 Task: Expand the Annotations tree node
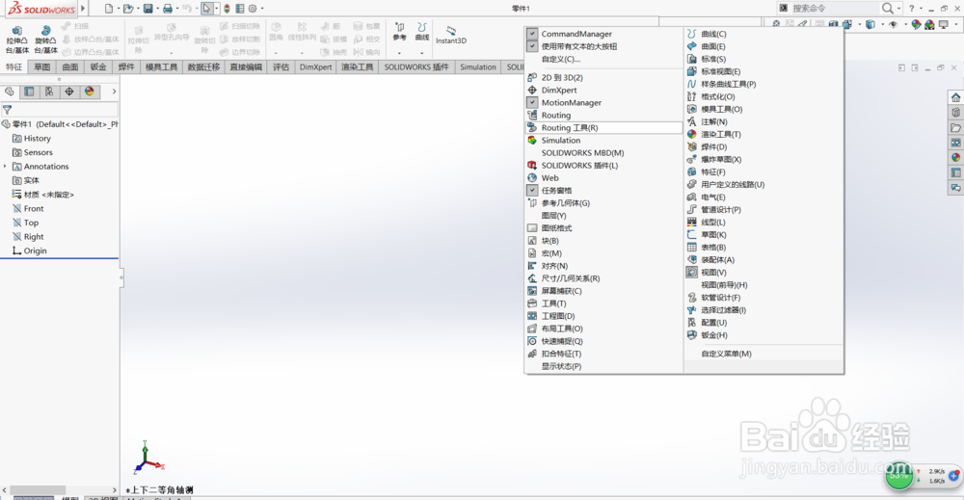click(x=5, y=167)
